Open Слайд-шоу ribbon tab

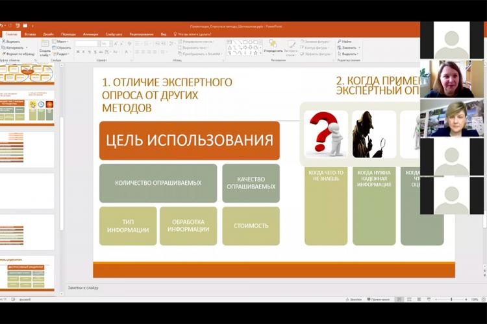(x=114, y=34)
